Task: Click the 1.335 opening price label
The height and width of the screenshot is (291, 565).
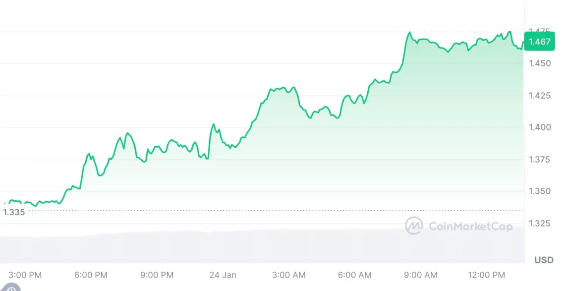Action: pyautogui.click(x=13, y=212)
